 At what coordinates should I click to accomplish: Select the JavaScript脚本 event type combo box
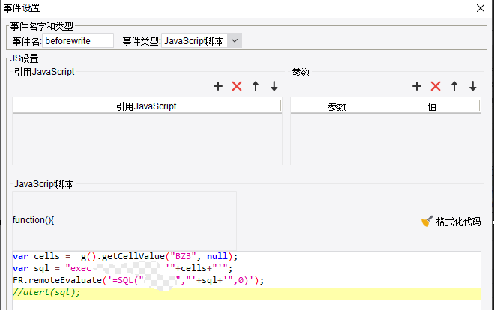(202, 40)
